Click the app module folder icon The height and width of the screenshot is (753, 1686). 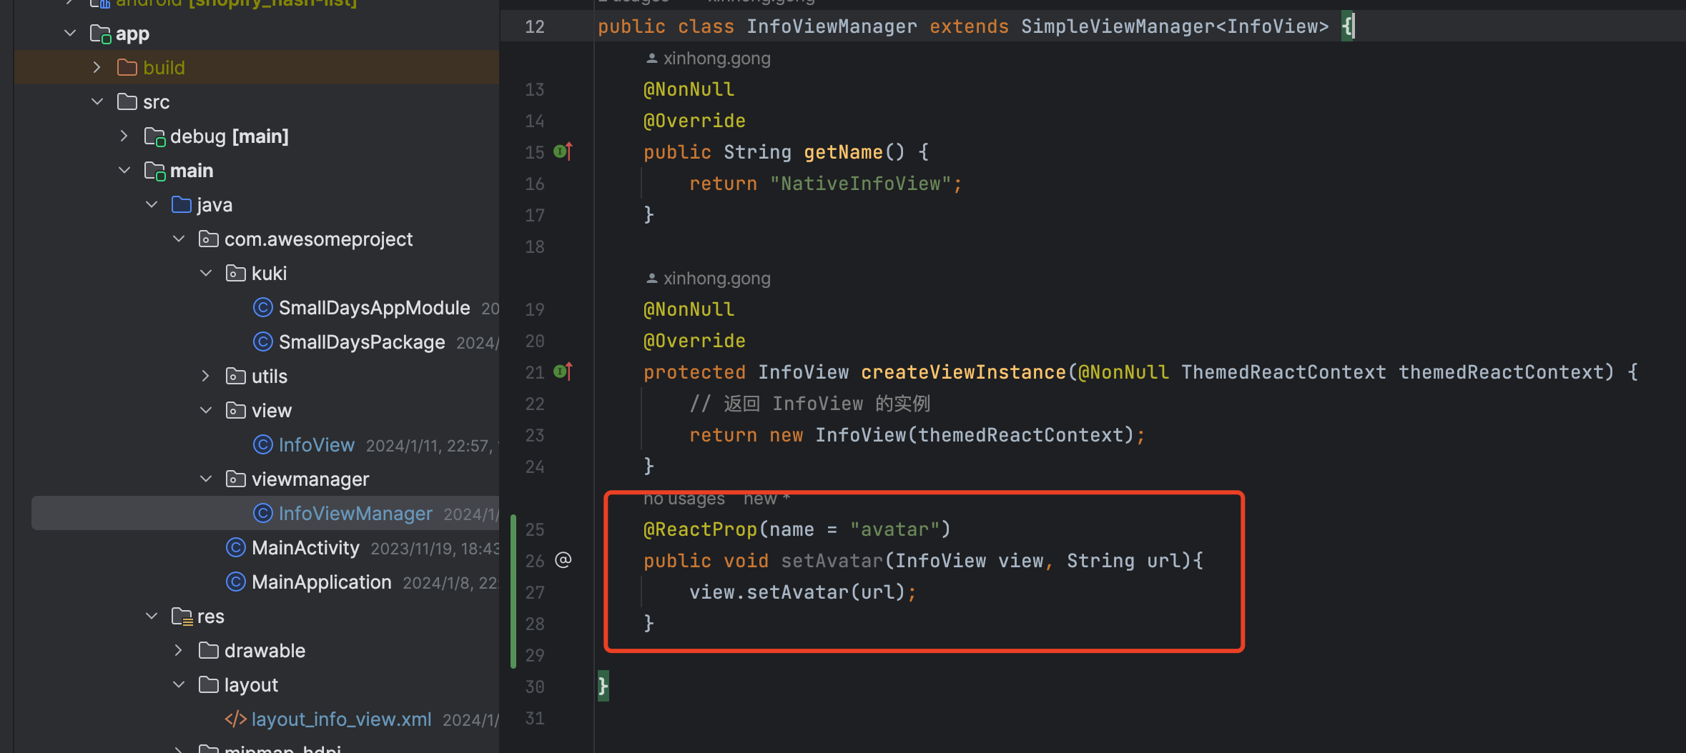coord(101,34)
